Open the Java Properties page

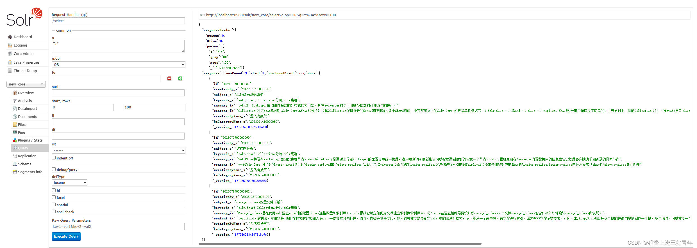point(27,62)
